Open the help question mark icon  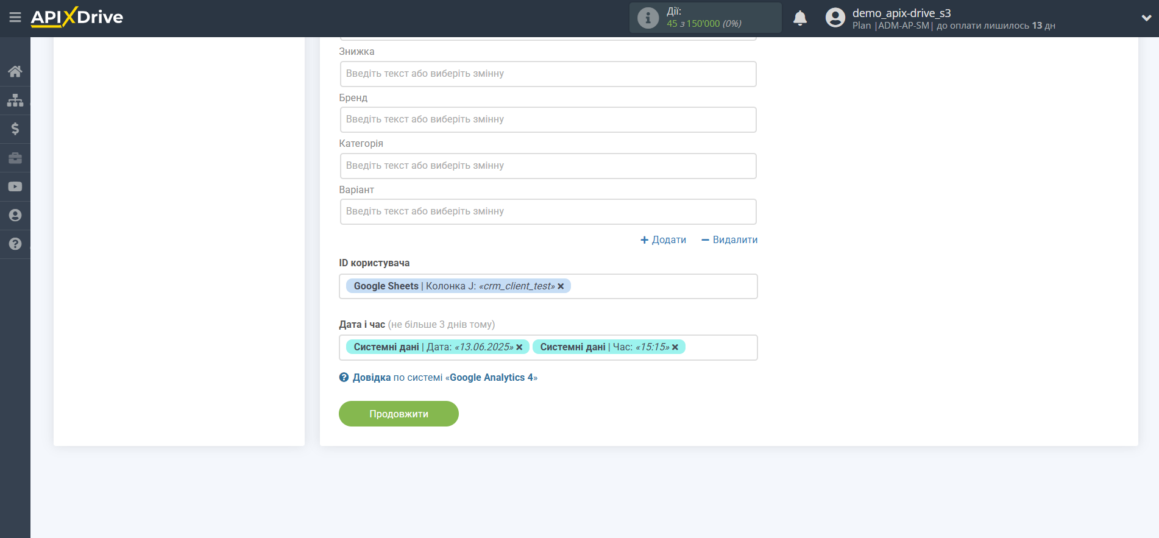click(15, 244)
